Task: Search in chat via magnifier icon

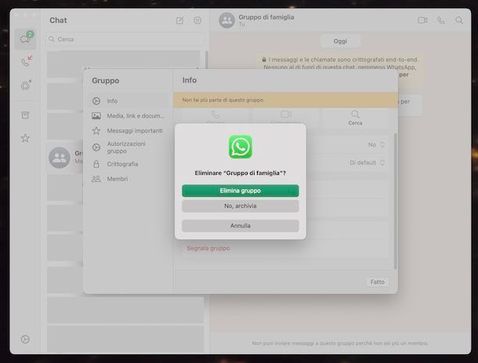Action: pyautogui.click(x=459, y=20)
